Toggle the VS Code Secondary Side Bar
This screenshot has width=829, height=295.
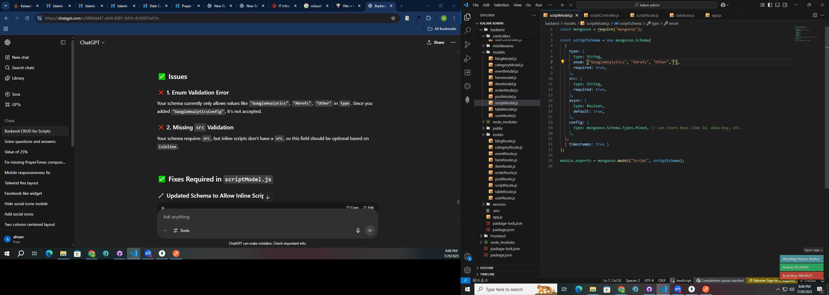(785, 5)
